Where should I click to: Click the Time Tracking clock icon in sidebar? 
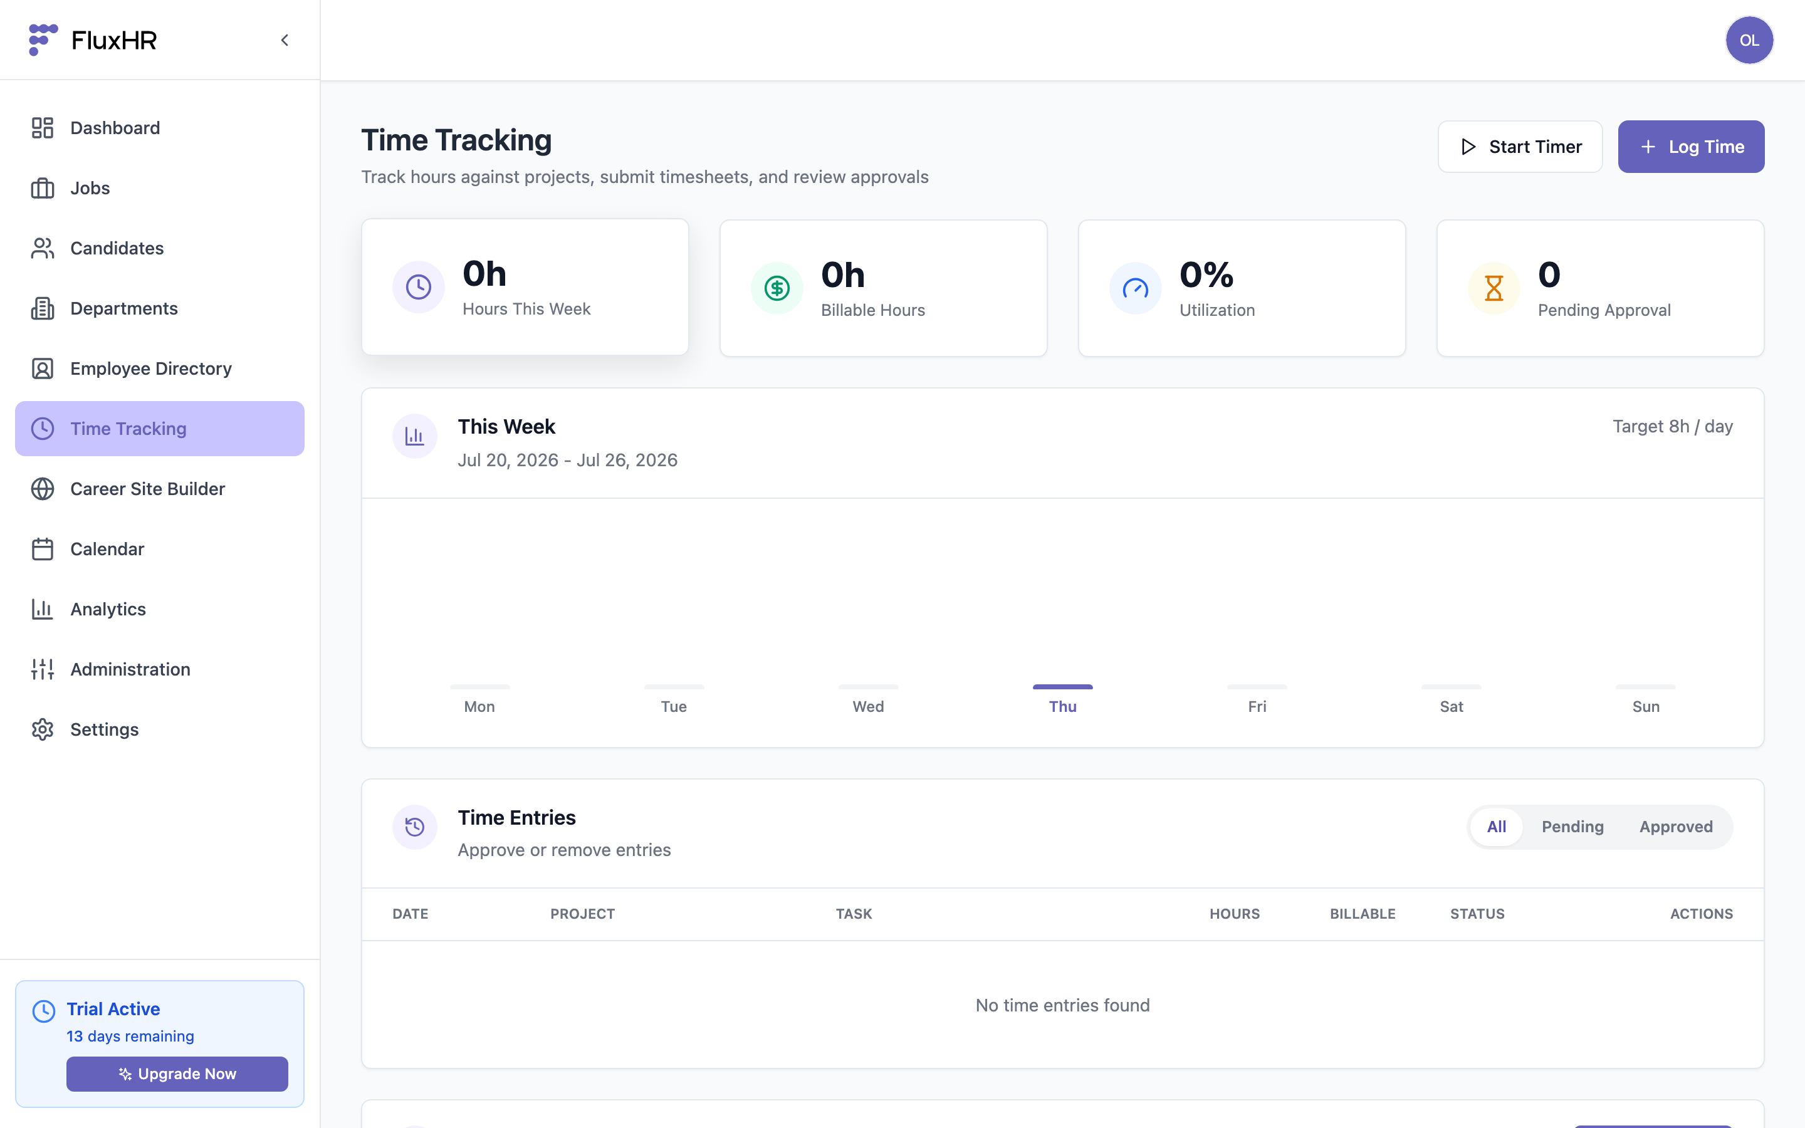(43, 428)
